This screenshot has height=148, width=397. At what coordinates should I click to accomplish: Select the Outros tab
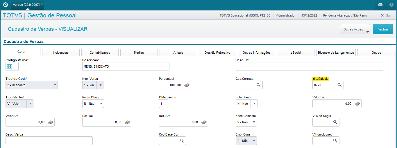376,53
